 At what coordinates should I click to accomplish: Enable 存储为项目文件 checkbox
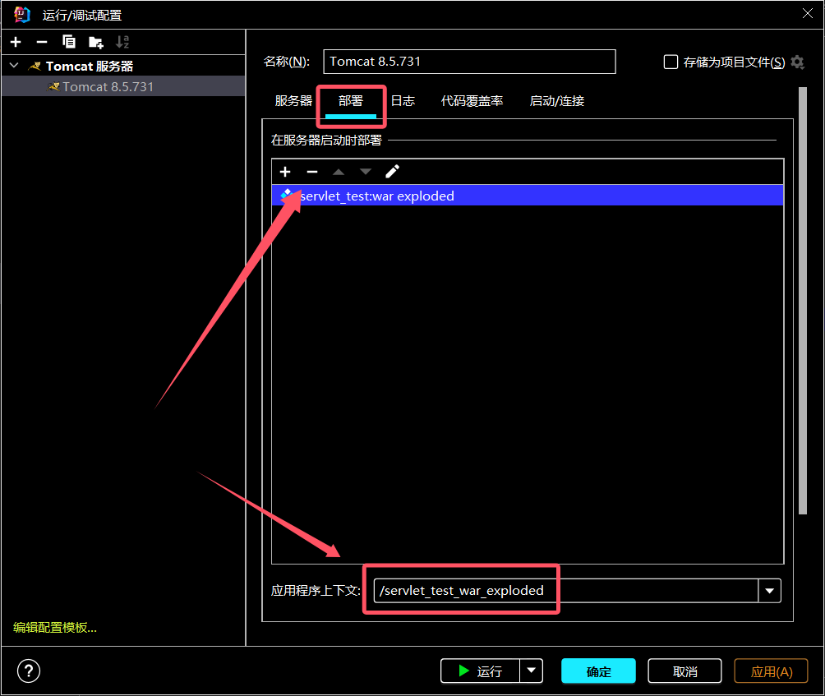pos(671,62)
